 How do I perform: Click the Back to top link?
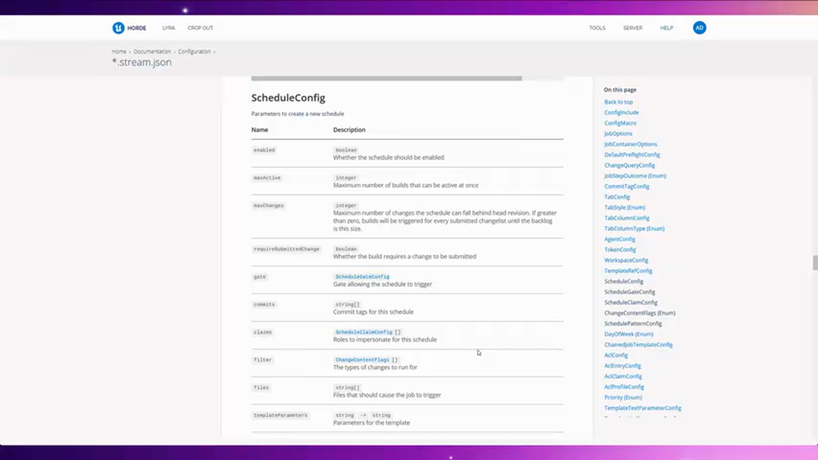(618, 102)
